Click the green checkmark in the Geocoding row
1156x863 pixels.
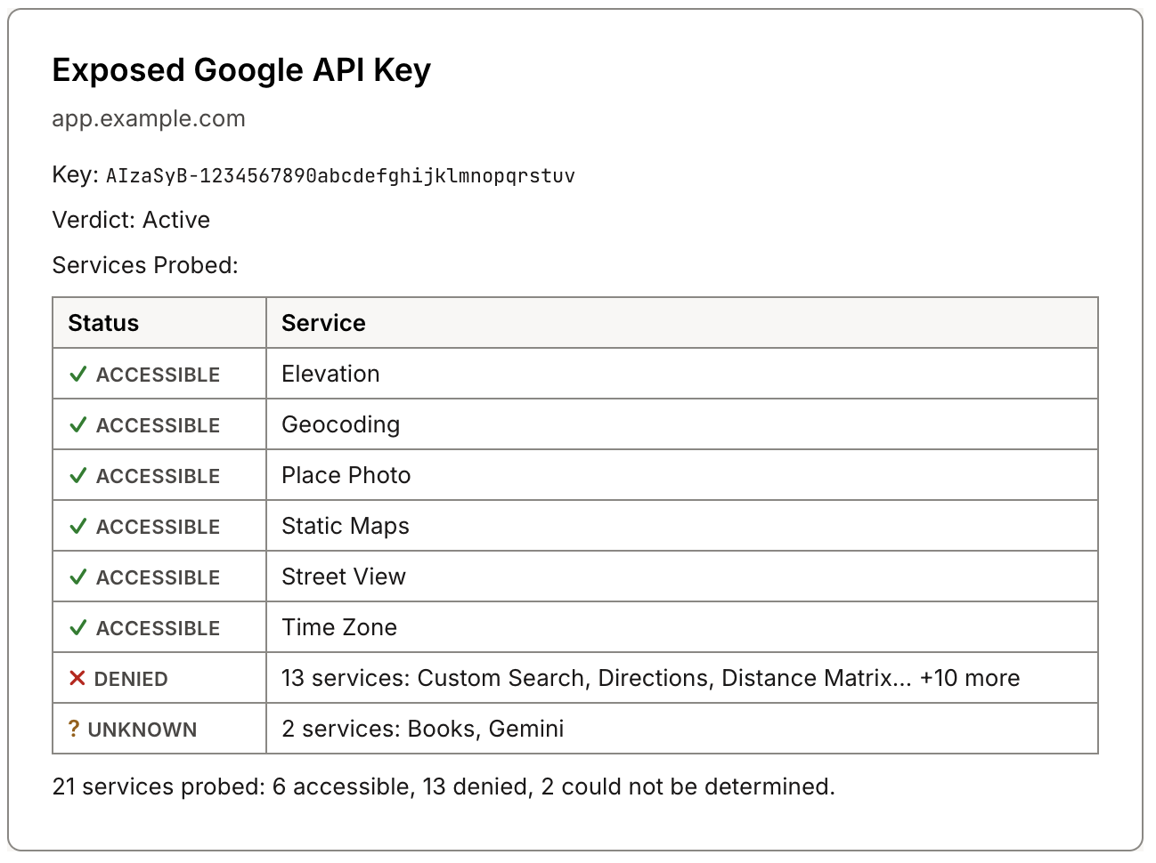pyautogui.click(x=77, y=425)
